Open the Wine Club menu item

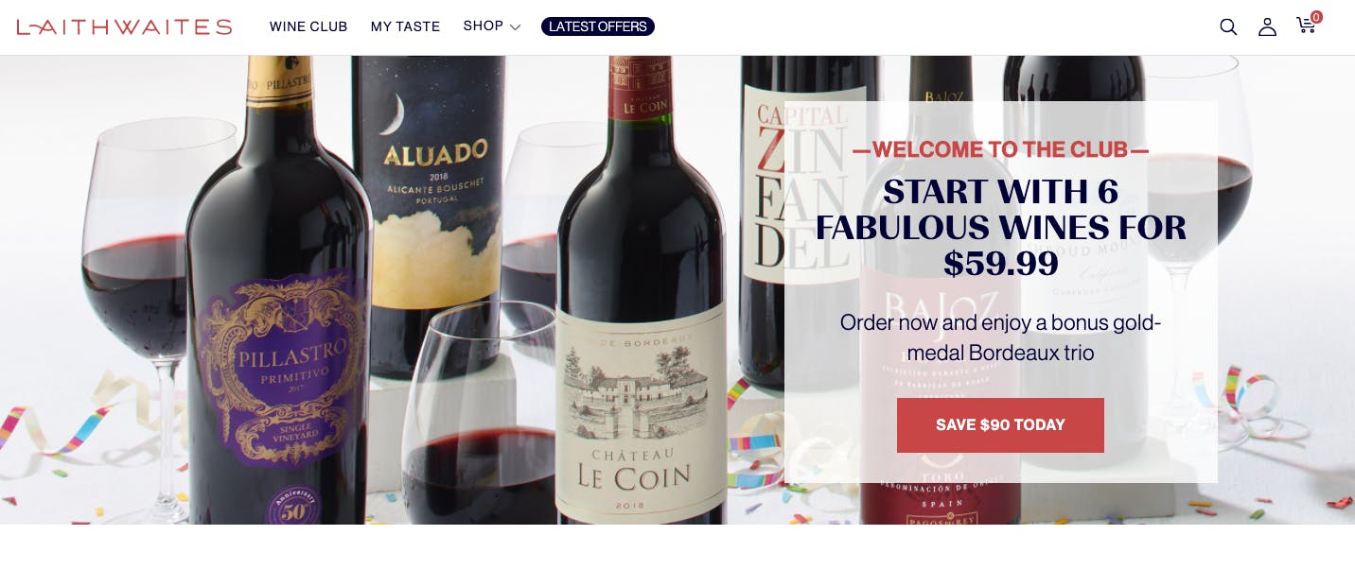click(x=308, y=26)
